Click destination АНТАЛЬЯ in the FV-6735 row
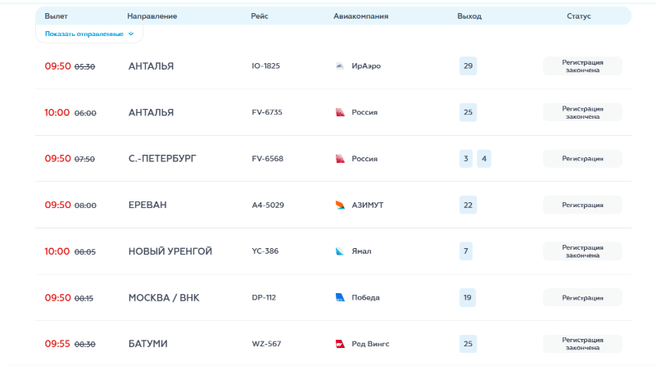 (151, 112)
